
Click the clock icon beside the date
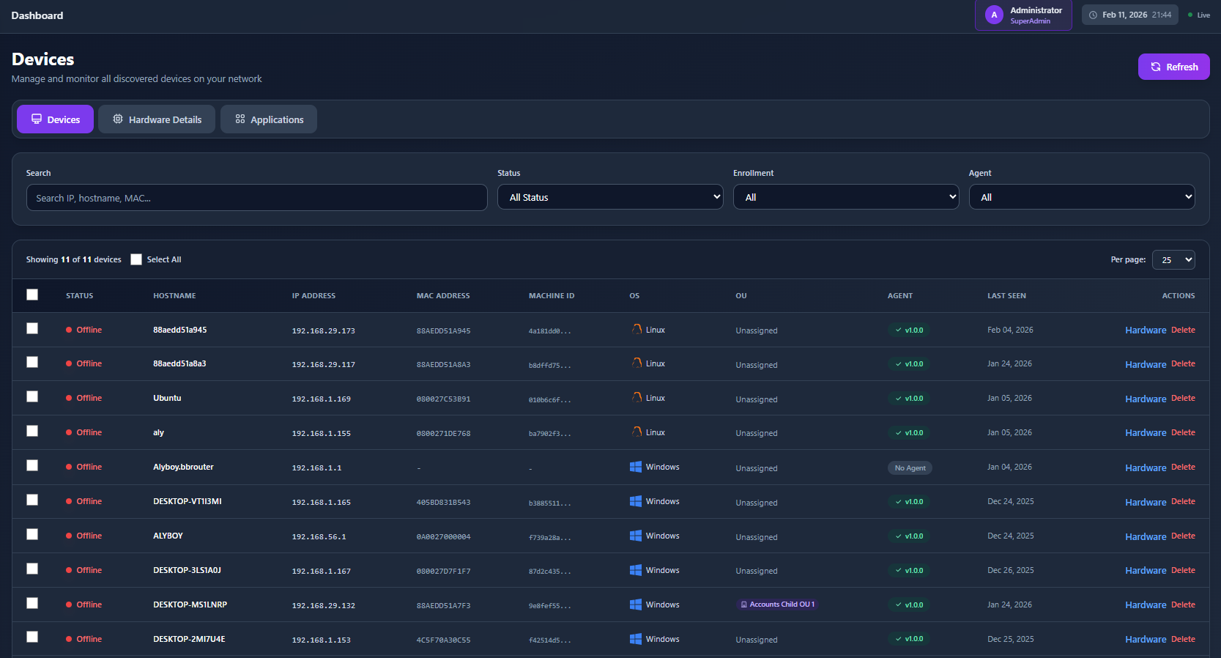(x=1093, y=15)
